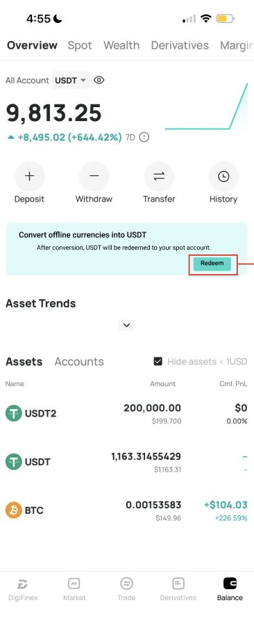This screenshot has width=254, height=619.
Task: Tap the Deposit plus icon
Action: point(30,176)
